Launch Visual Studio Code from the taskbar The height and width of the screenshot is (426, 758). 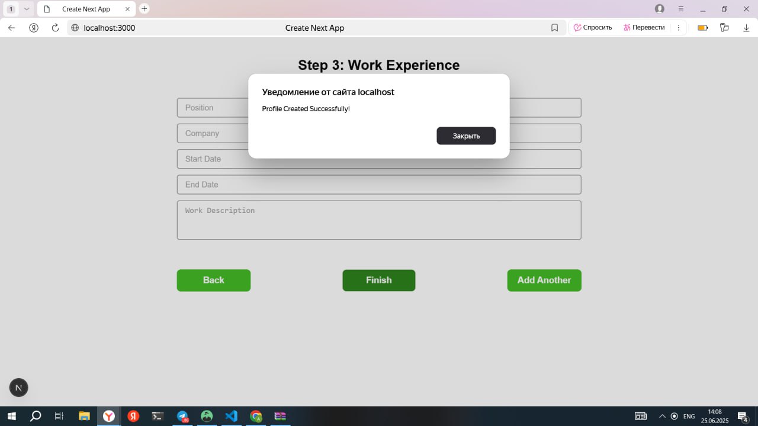(x=231, y=416)
